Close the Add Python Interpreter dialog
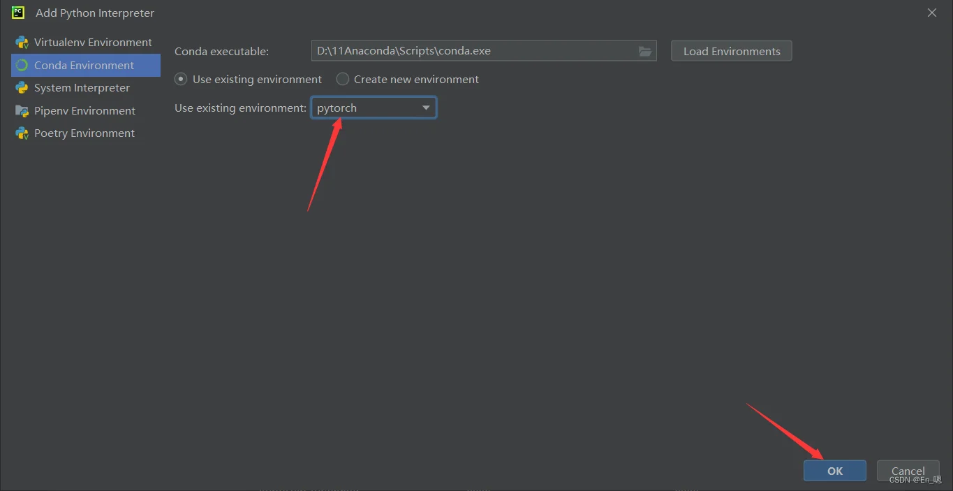This screenshot has height=491, width=953. point(932,12)
